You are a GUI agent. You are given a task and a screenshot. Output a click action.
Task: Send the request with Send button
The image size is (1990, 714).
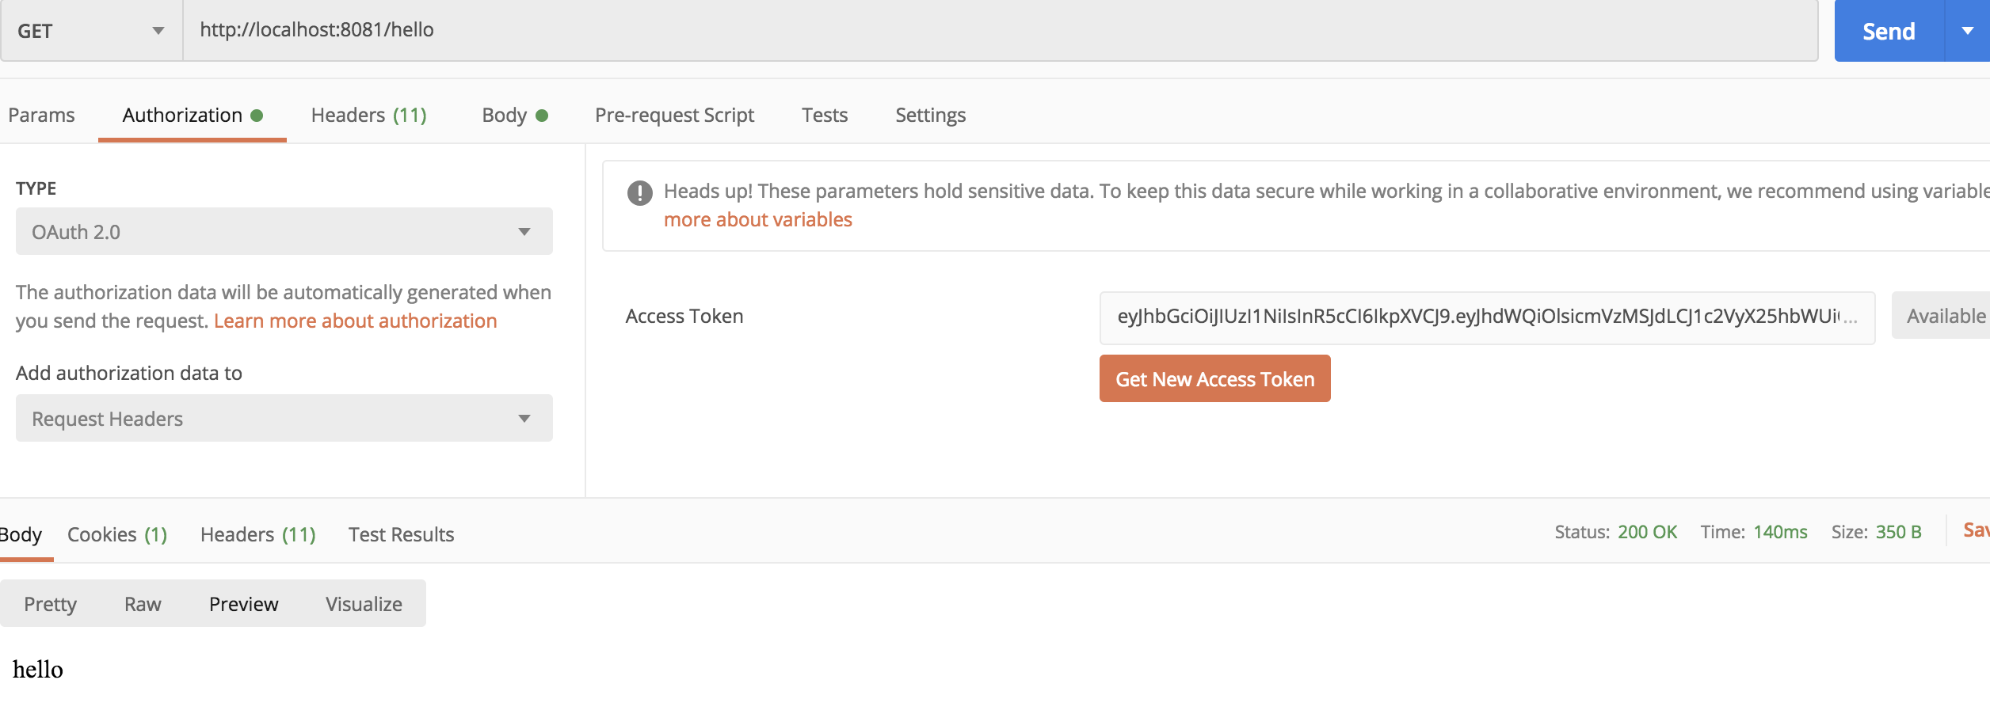coord(1889,31)
